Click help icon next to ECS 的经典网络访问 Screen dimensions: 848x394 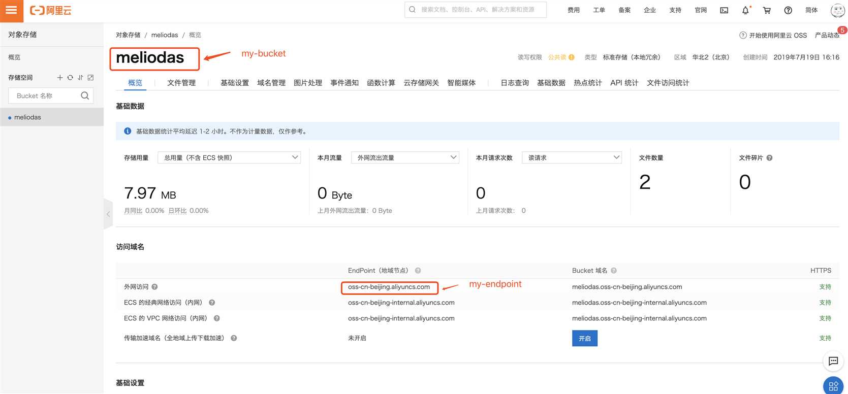[x=212, y=303]
